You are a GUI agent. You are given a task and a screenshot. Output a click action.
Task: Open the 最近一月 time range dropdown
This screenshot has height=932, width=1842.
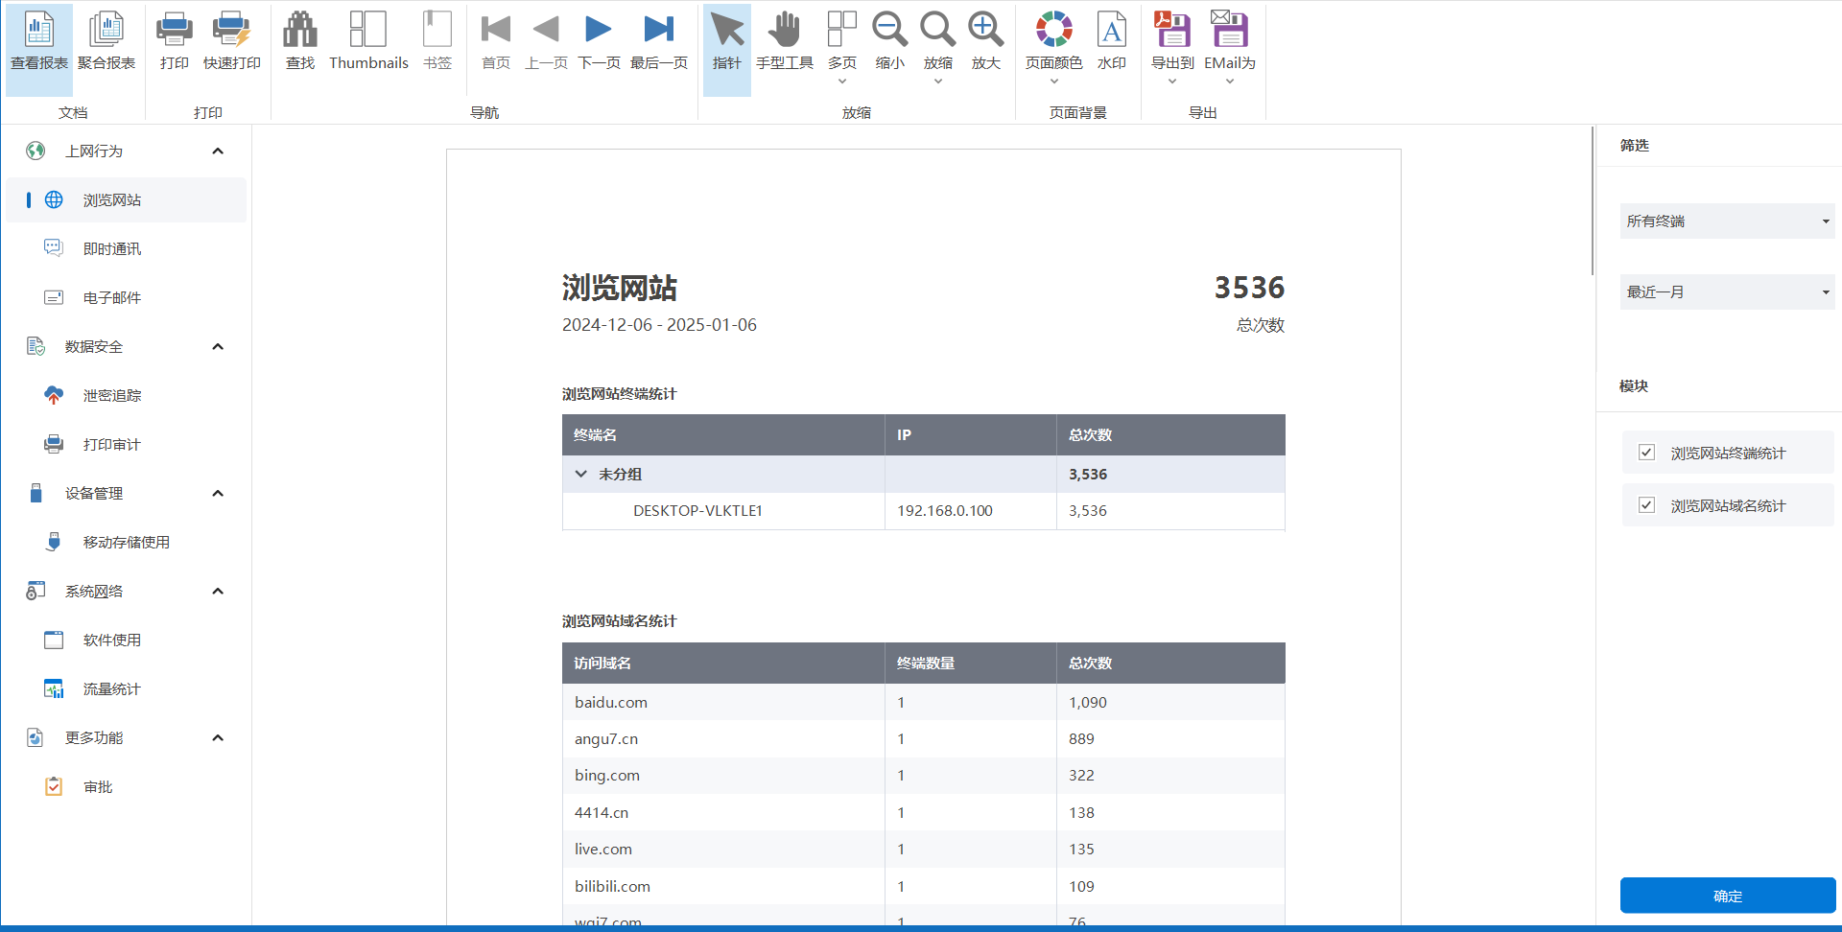coord(1727,292)
